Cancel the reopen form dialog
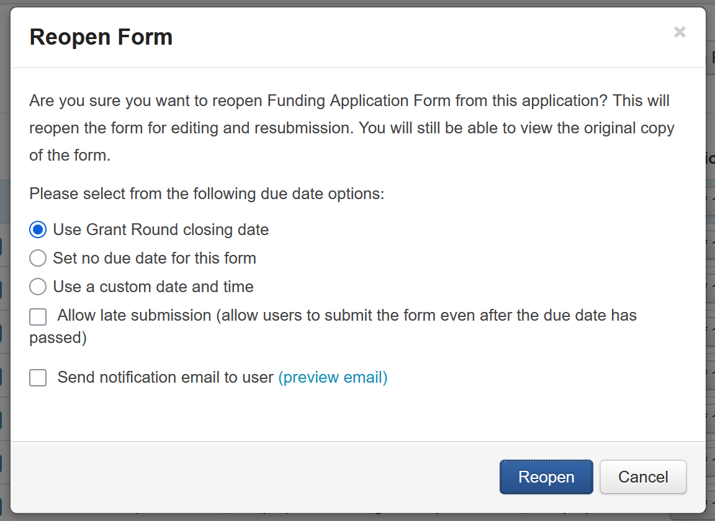Image resolution: width=715 pixels, height=521 pixels. click(x=643, y=477)
